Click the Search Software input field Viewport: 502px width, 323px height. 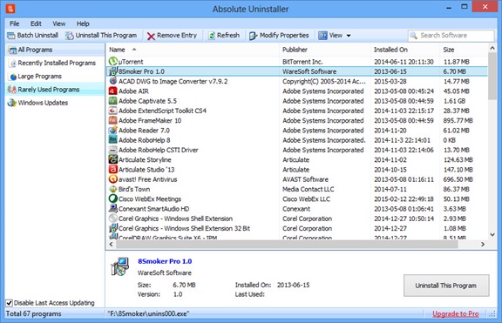coord(451,36)
